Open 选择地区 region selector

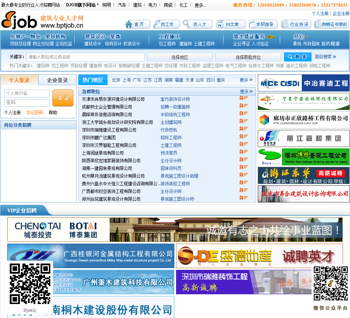coord(180,57)
